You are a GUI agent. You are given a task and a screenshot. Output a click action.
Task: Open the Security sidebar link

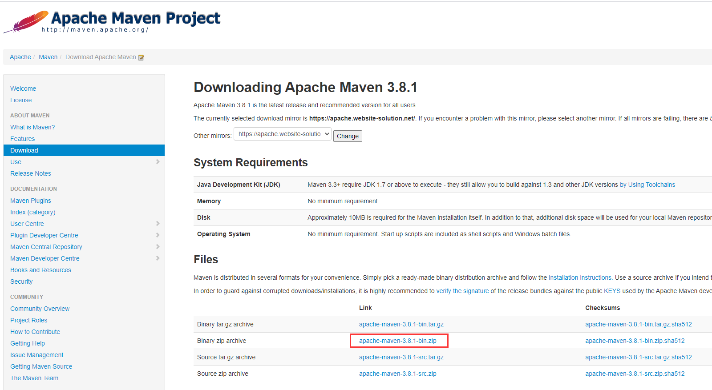[21, 281]
